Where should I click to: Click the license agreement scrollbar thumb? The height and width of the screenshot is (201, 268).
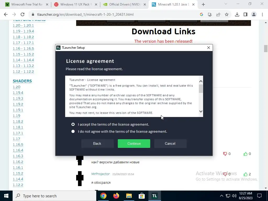(x=201, y=89)
